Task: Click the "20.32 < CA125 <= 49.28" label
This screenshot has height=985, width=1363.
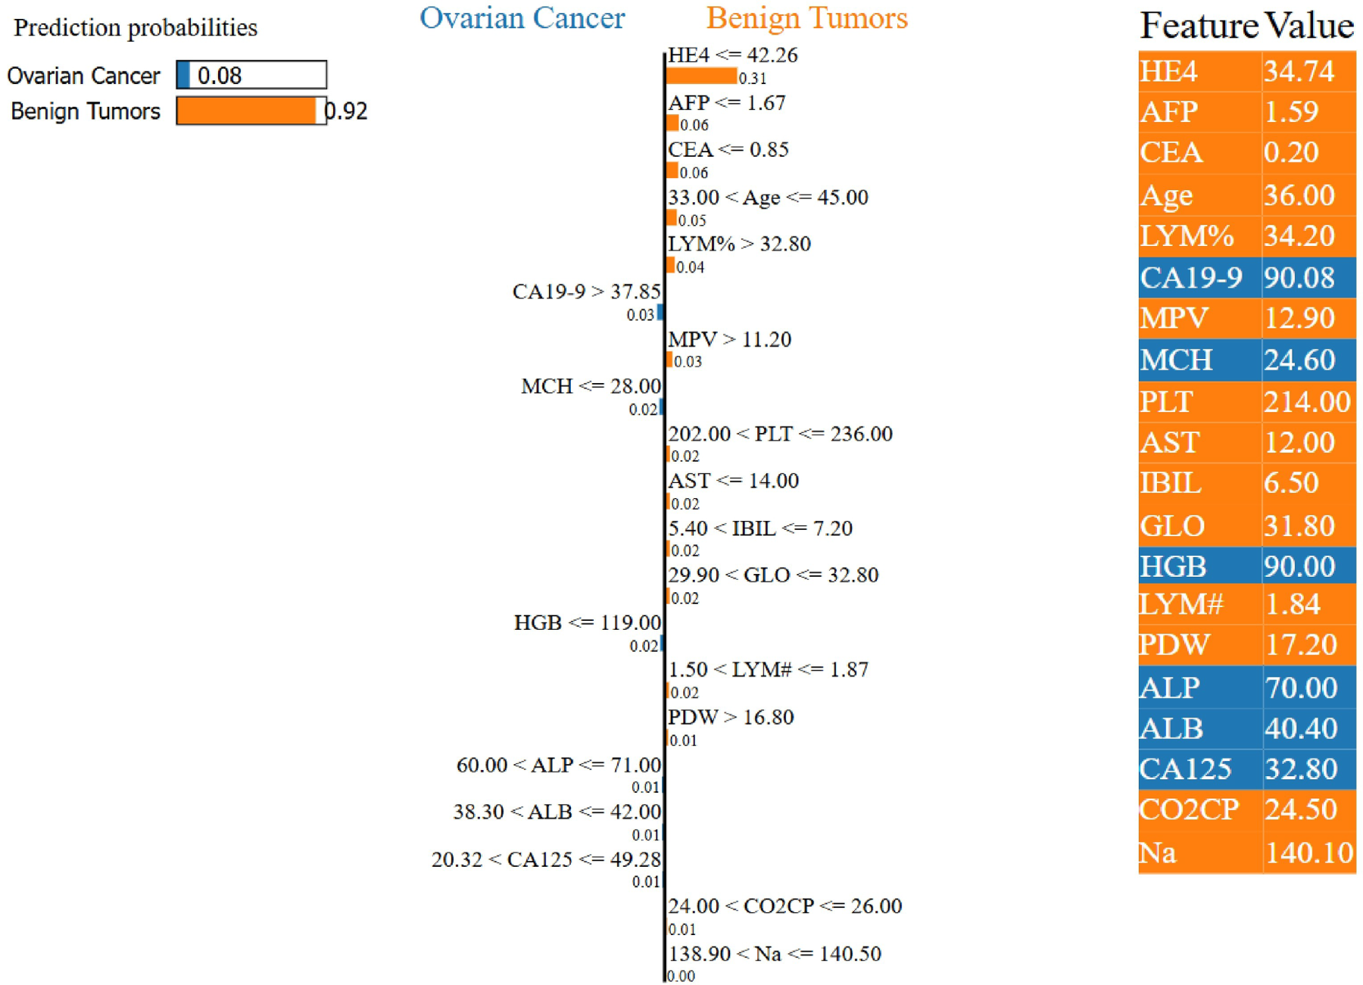Action: (x=546, y=860)
